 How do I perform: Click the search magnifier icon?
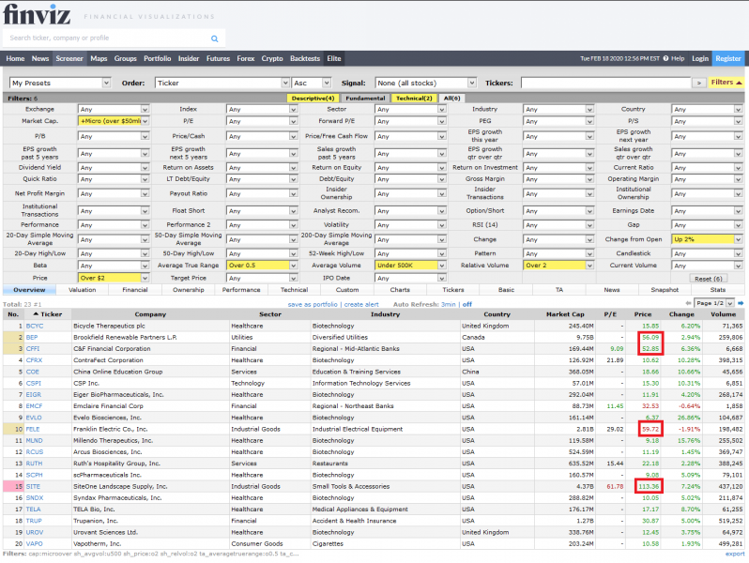coord(214,38)
